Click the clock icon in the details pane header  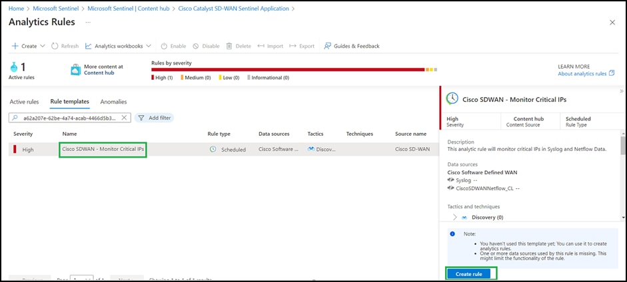[x=452, y=98]
